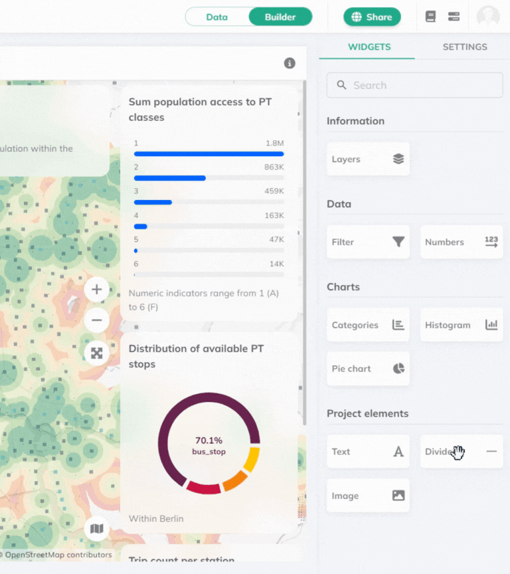Viewport: 510px width, 574px height.
Task: Open the user profile avatar
Action: pos(488,17)
